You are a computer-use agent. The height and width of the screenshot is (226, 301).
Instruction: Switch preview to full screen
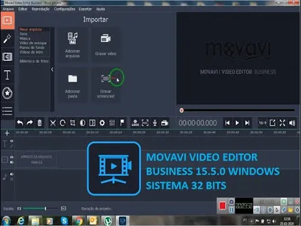click(x=282, y=123)
